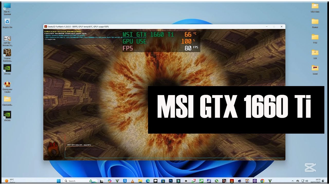Minimize the FurMark window
This screenshot has width=329, height=185.
click(x=267, y=26)
